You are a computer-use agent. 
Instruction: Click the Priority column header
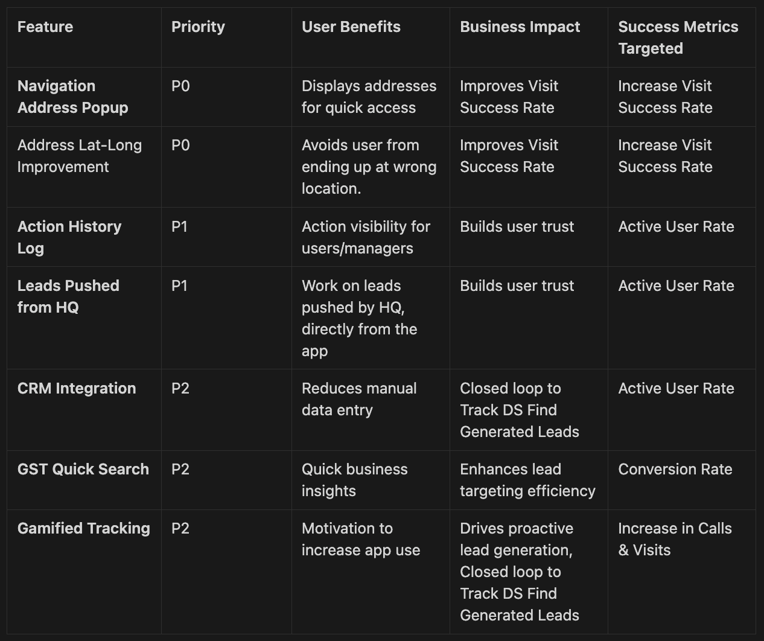(x=198, y=27)
